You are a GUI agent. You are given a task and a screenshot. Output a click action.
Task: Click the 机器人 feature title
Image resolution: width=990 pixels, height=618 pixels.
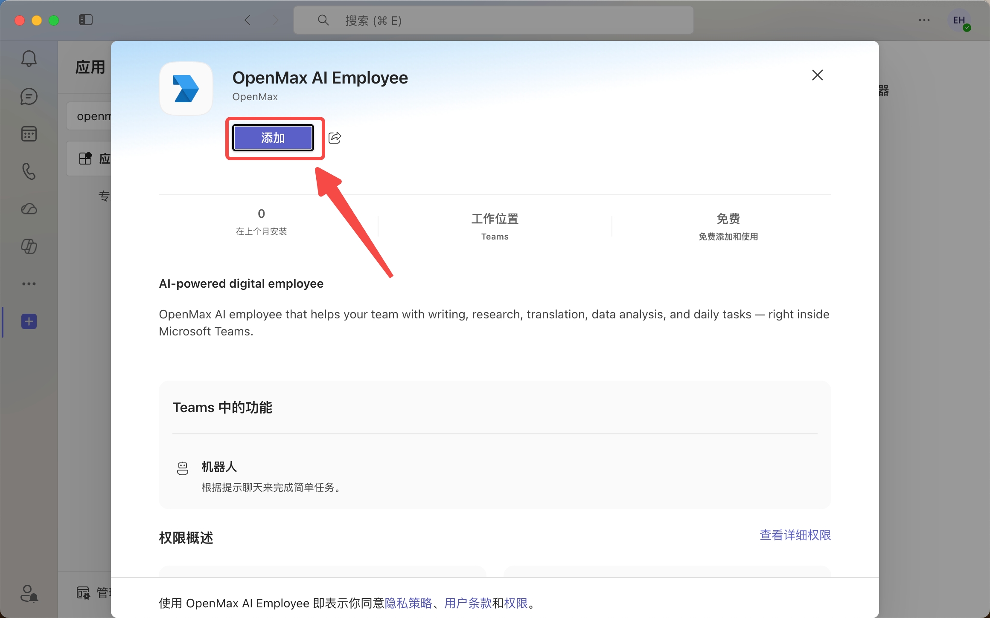[219, 467]
